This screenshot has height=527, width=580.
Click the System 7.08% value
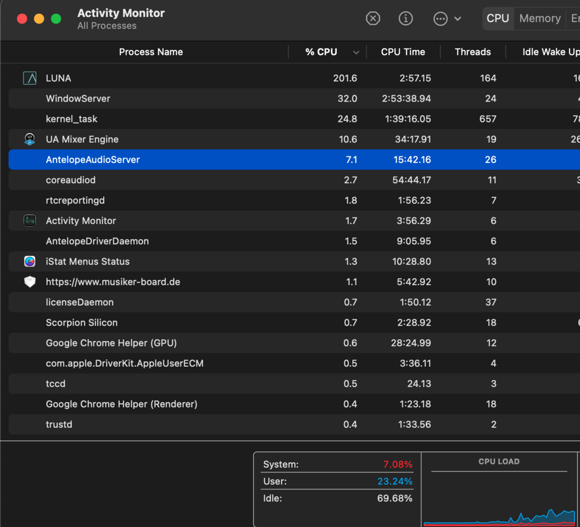click(x=398, y=464)
